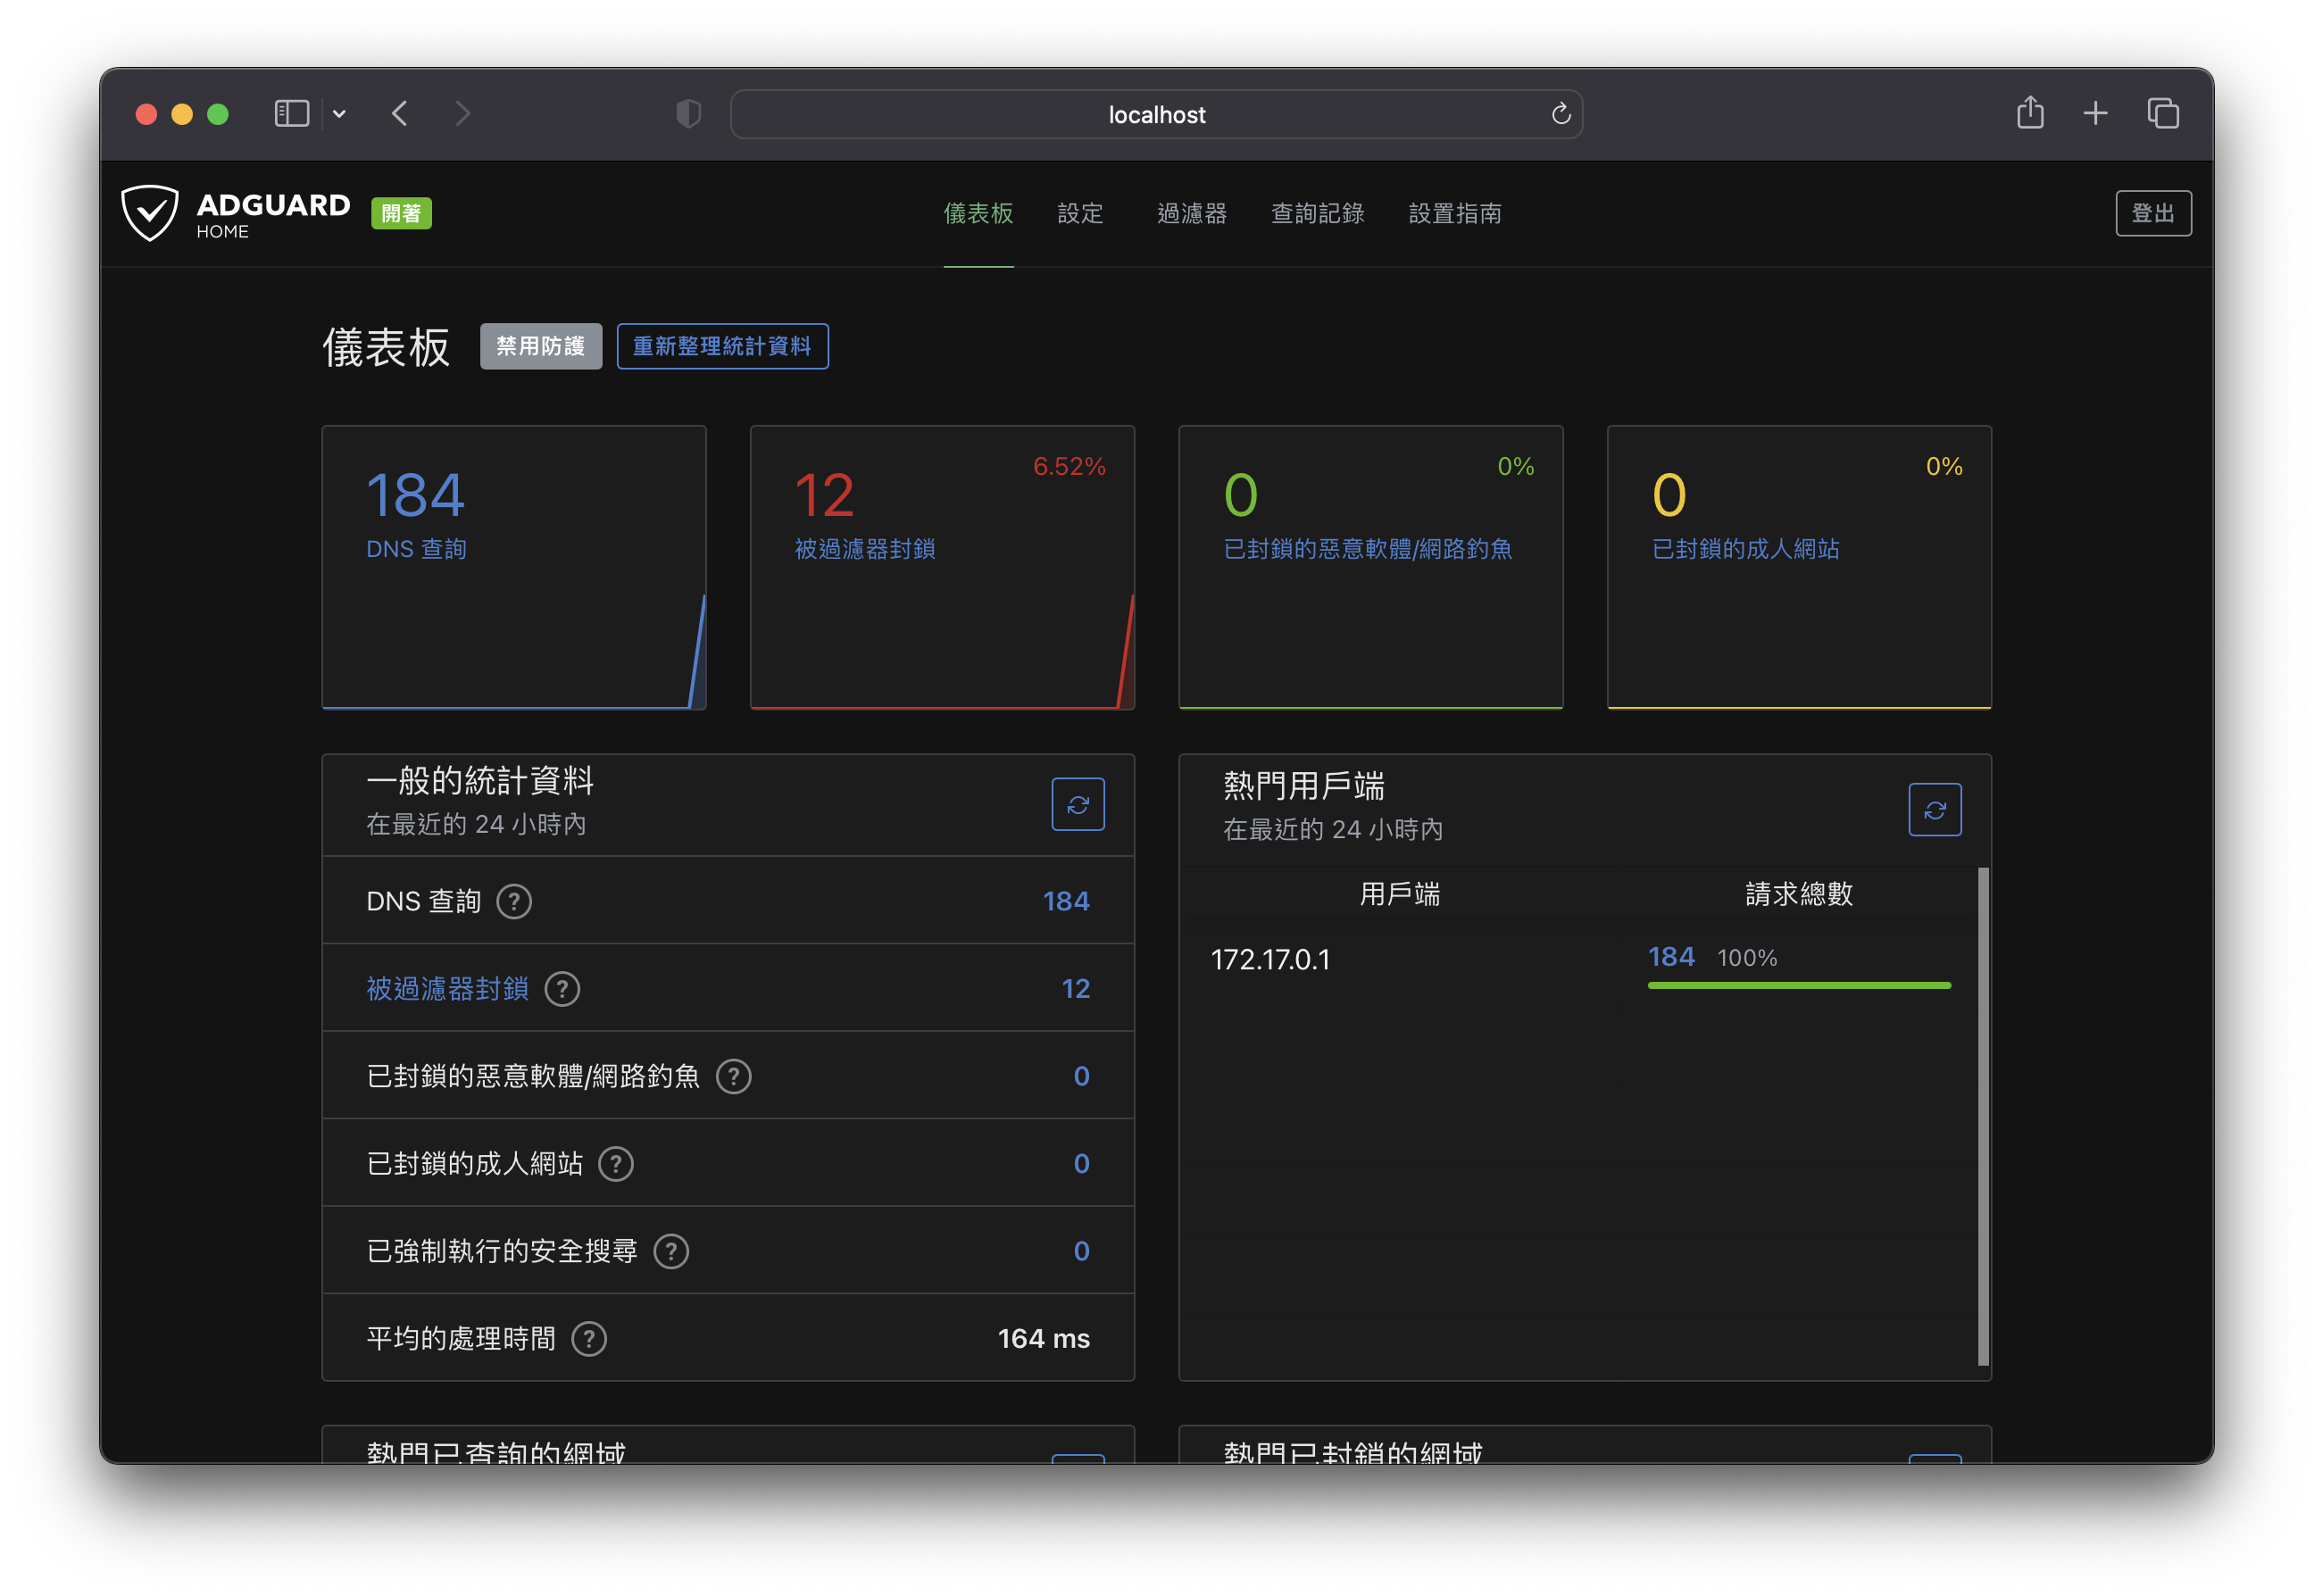Reload page using address bar icon

coord(1560,114)
